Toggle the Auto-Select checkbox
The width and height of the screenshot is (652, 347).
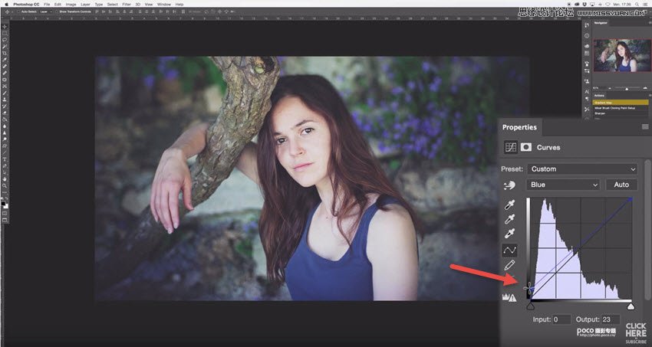click(18, 11)
